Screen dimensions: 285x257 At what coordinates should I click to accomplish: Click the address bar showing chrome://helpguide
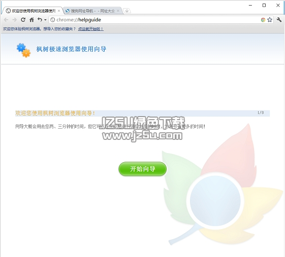coord(161,20)
